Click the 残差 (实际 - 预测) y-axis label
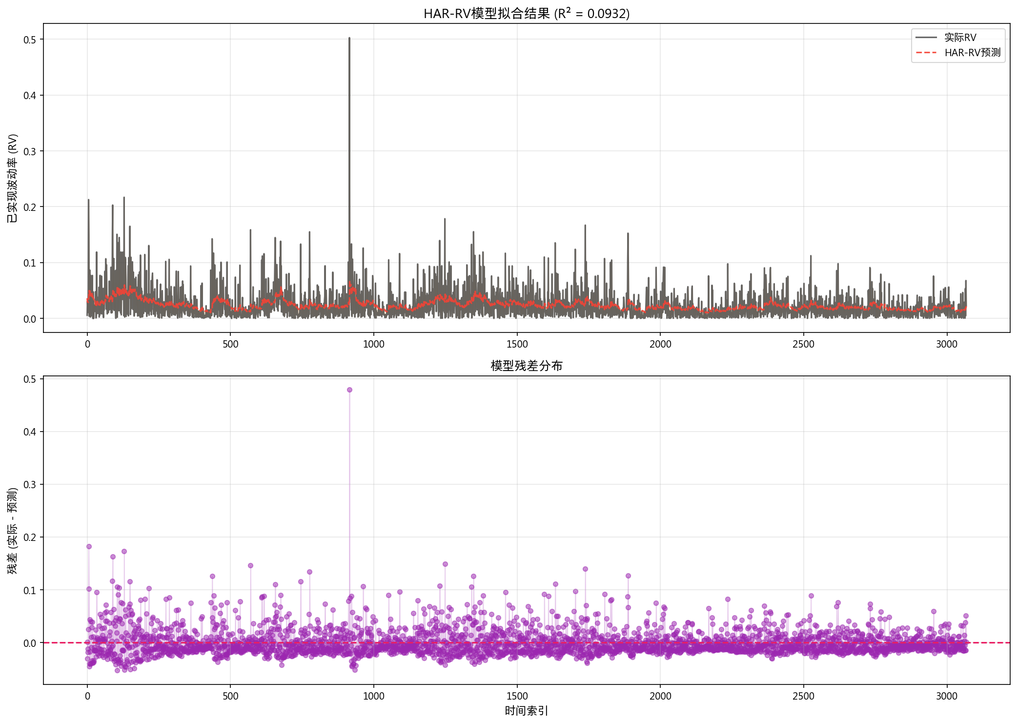The image size is (1017, 724). tap(13, 531)
